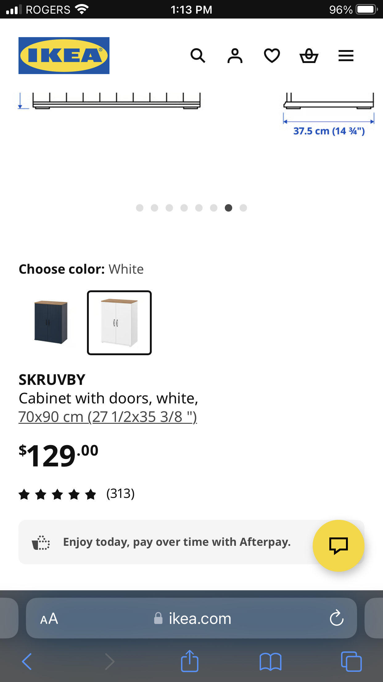
Task: Open the yellow chat bubble button
Action: 338,545
